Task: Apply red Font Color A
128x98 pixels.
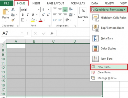Action: [41, 20]
